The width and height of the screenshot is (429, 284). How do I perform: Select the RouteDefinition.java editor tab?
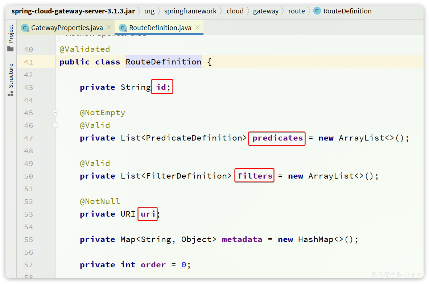[x=160, y=28]
